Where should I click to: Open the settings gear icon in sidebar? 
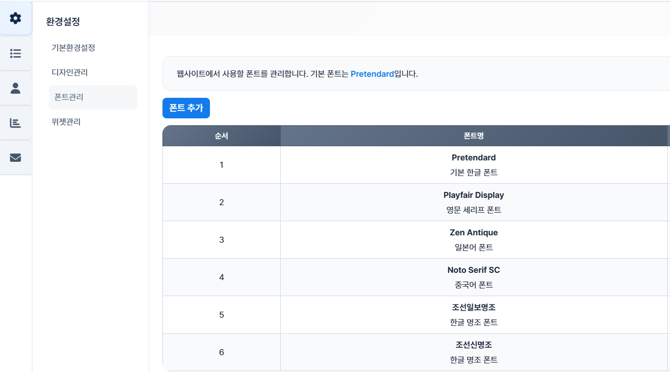click(x=16, y=18)
